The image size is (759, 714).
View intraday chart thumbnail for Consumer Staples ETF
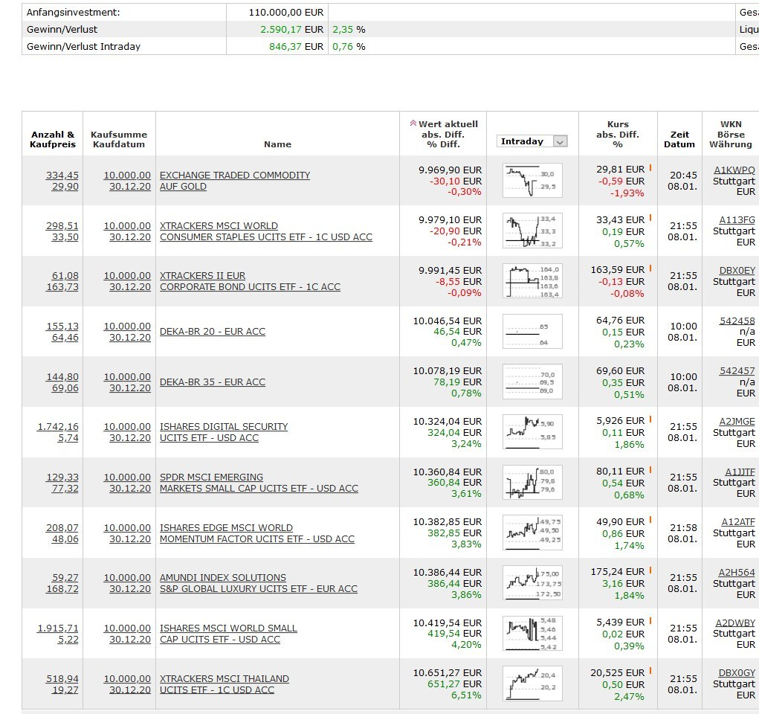click(x=532, y=231)
